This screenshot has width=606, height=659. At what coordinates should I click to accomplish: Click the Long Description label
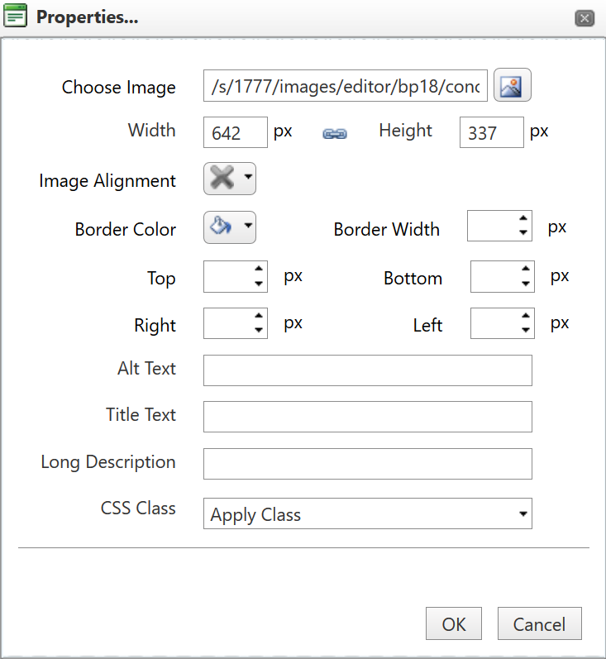(108, 462)
